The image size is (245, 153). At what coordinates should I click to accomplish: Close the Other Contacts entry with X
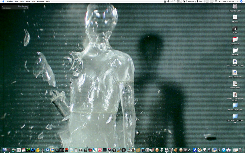click(27, 8)
